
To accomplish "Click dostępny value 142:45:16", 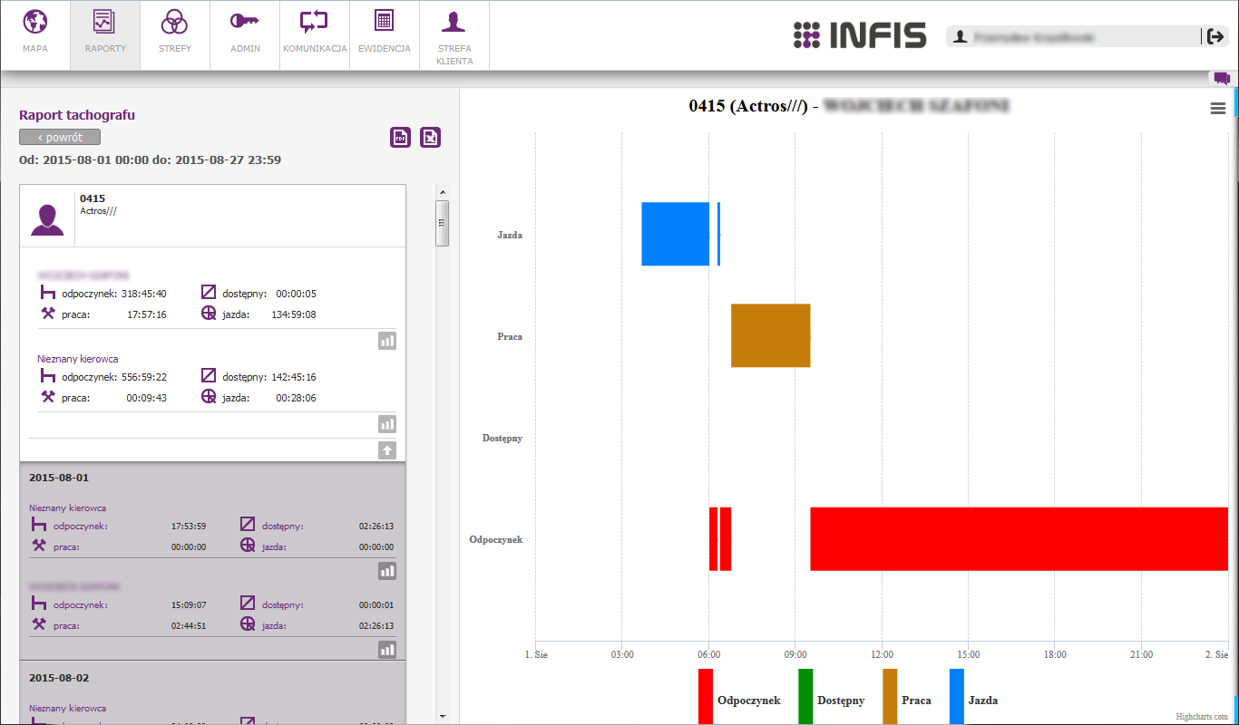I will point(294,377).
